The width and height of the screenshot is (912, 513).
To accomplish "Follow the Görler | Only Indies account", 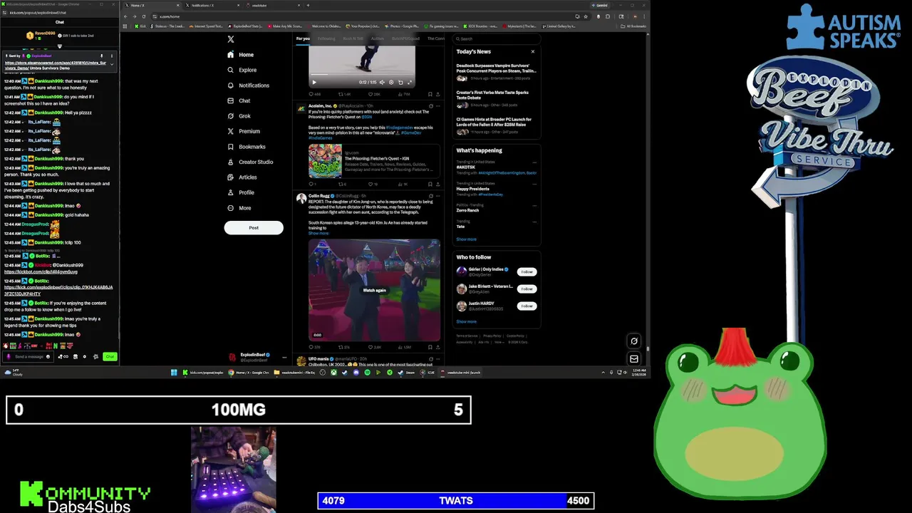I will (x=527, y=271).
